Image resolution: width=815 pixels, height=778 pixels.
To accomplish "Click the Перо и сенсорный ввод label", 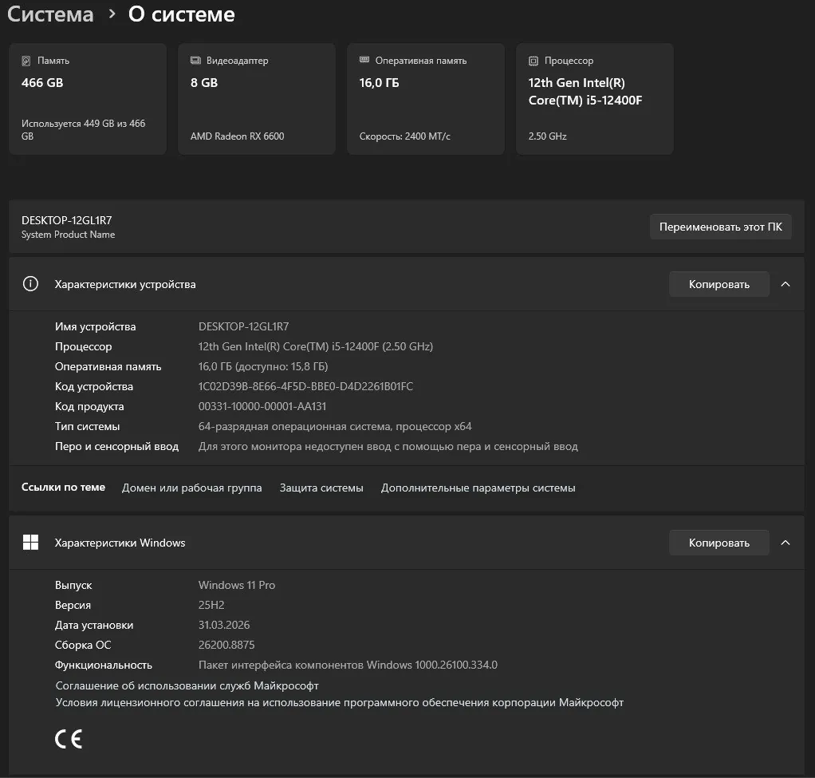I will tap(116, 446).
